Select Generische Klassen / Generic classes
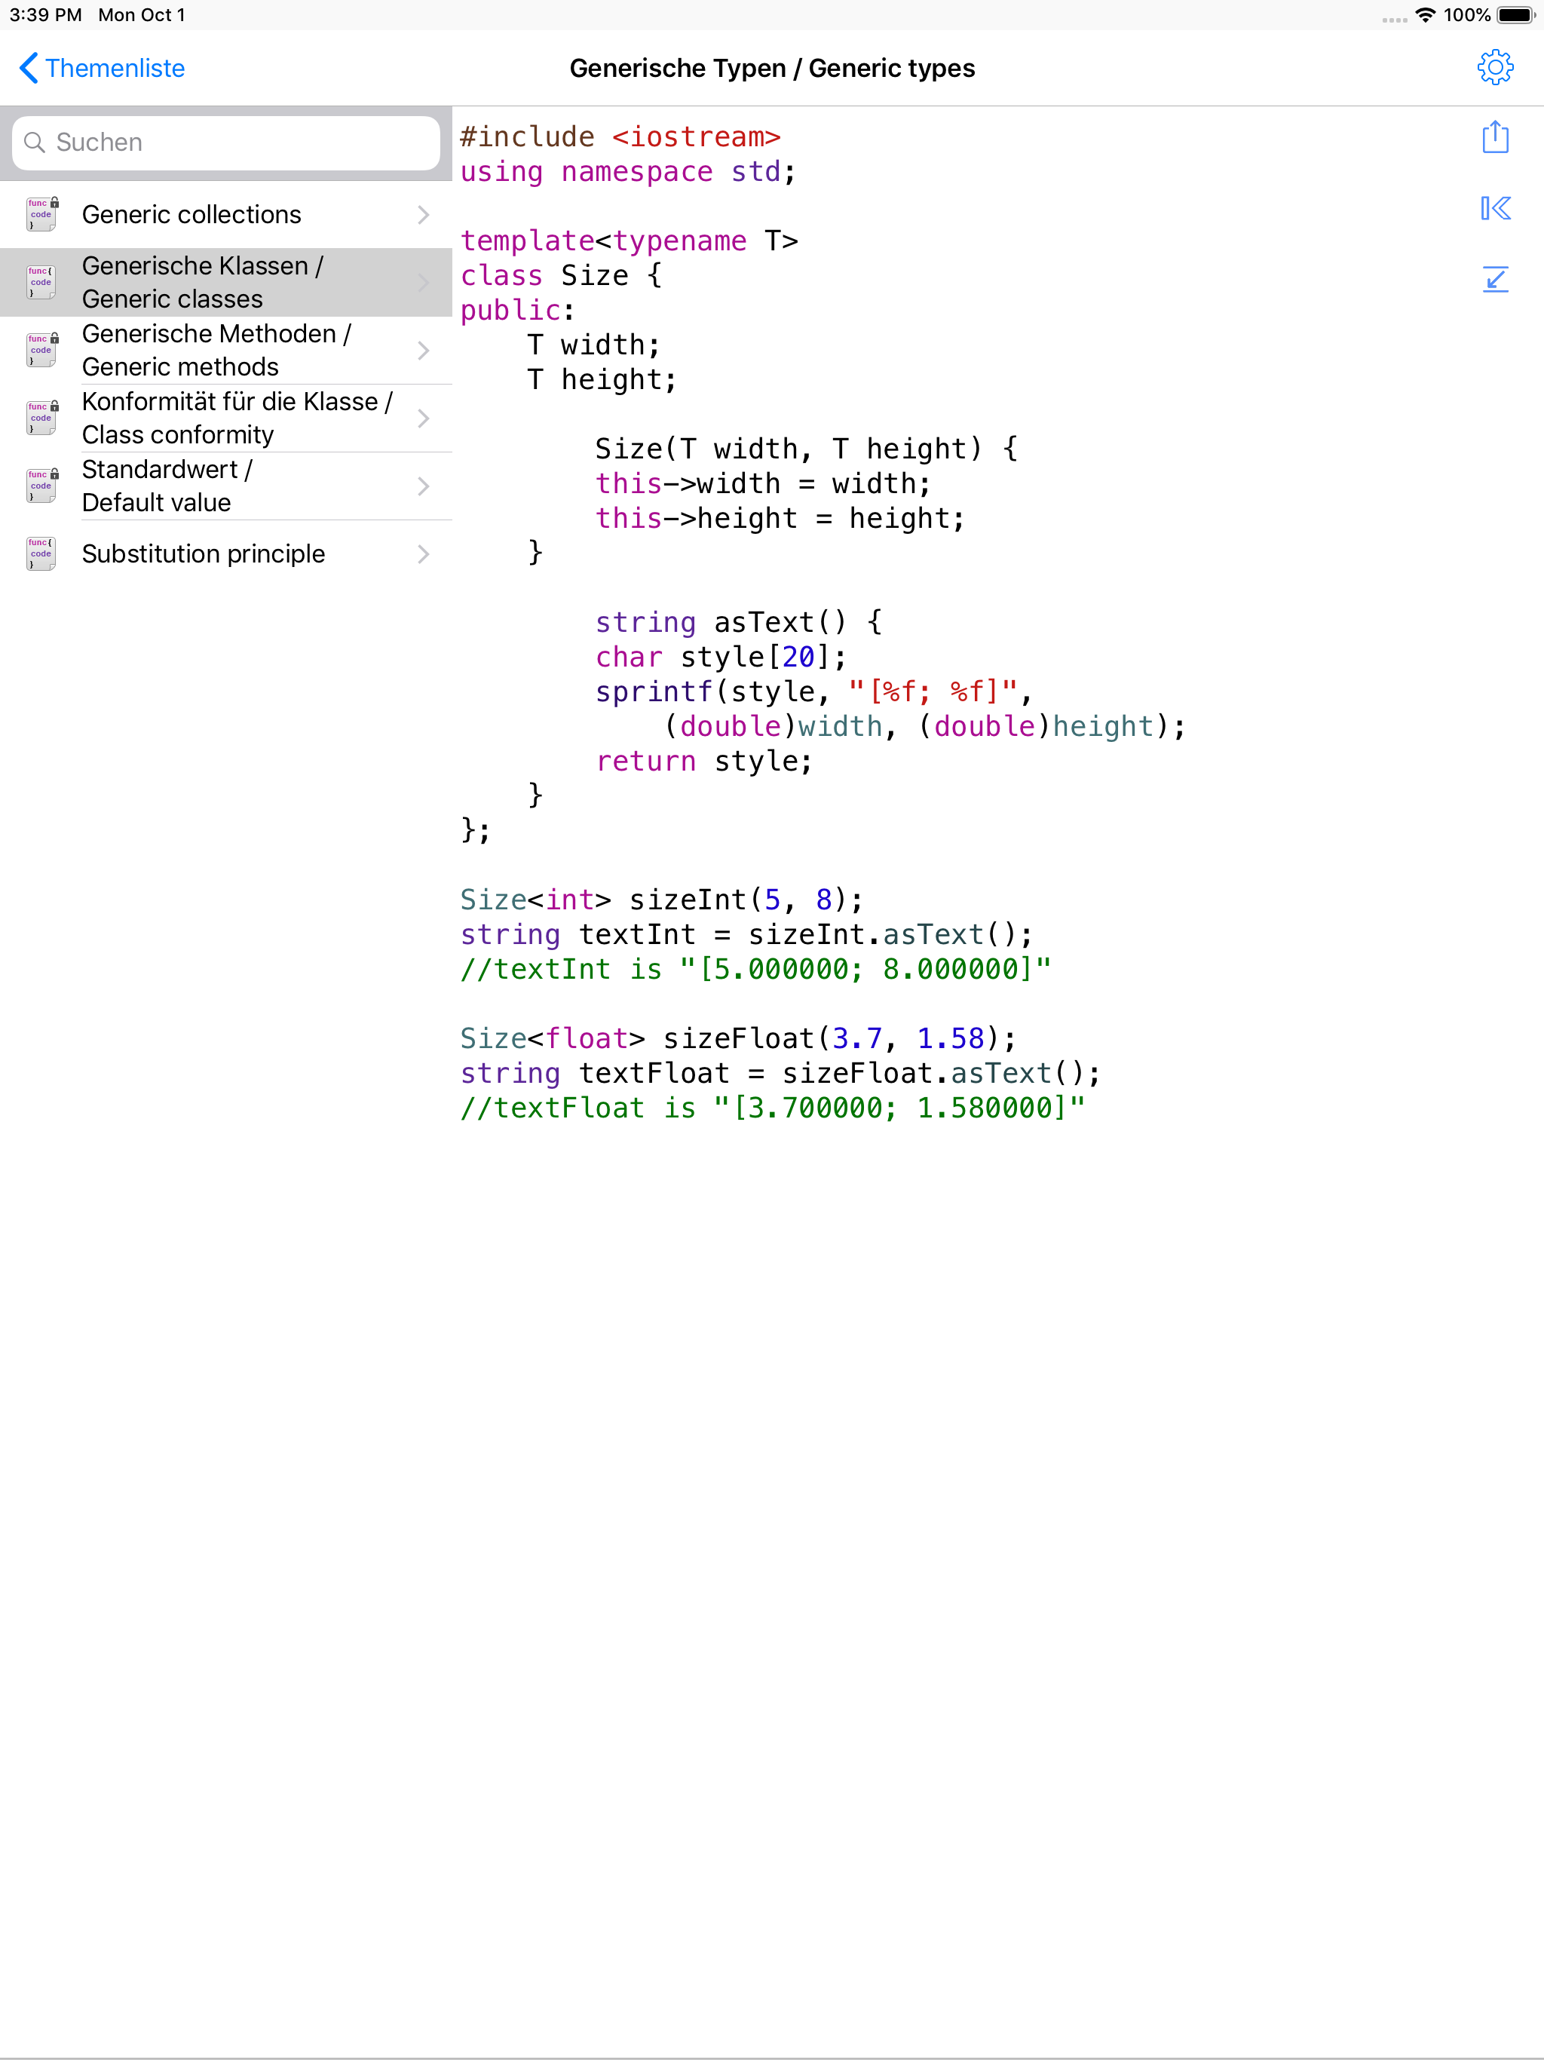 pos(226,282)
